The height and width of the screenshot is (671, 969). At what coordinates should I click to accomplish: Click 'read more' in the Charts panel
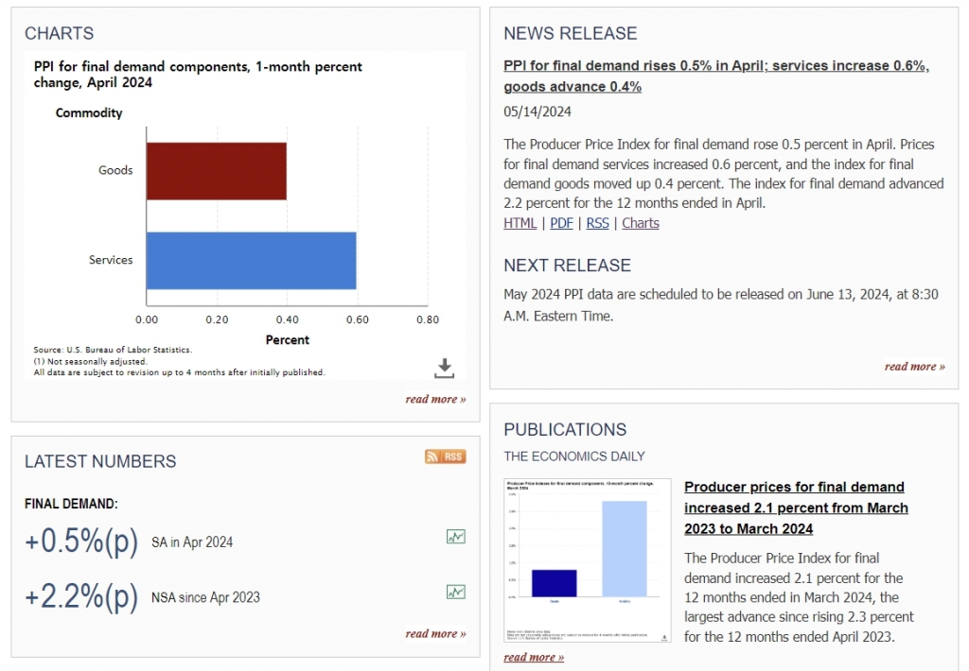click(x=435, y=399)
